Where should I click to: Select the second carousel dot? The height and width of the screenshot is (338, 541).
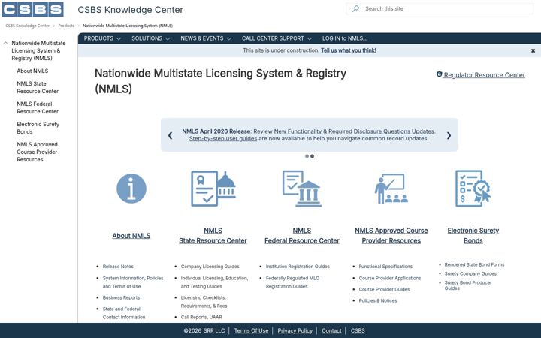click(x=313, y=156)
